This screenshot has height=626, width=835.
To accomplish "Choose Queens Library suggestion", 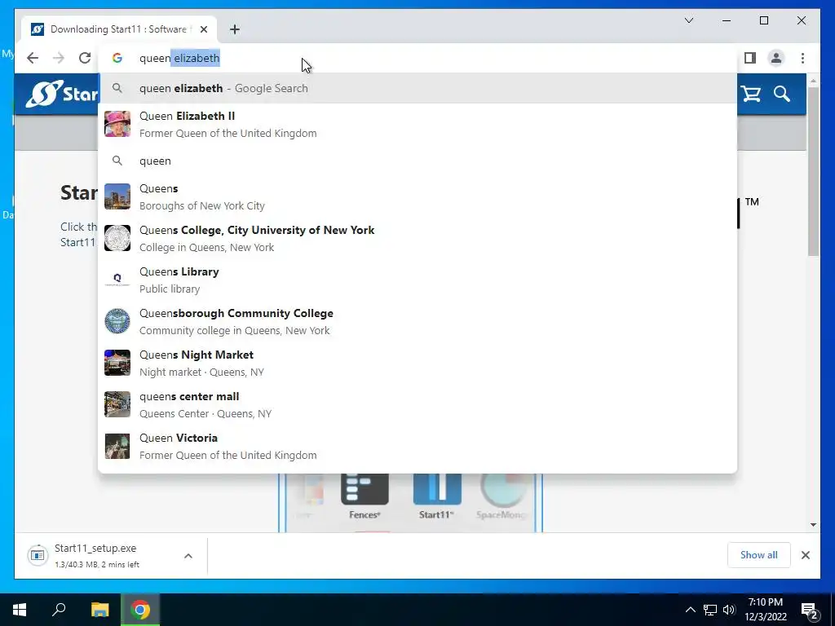I will pos(417,280).
